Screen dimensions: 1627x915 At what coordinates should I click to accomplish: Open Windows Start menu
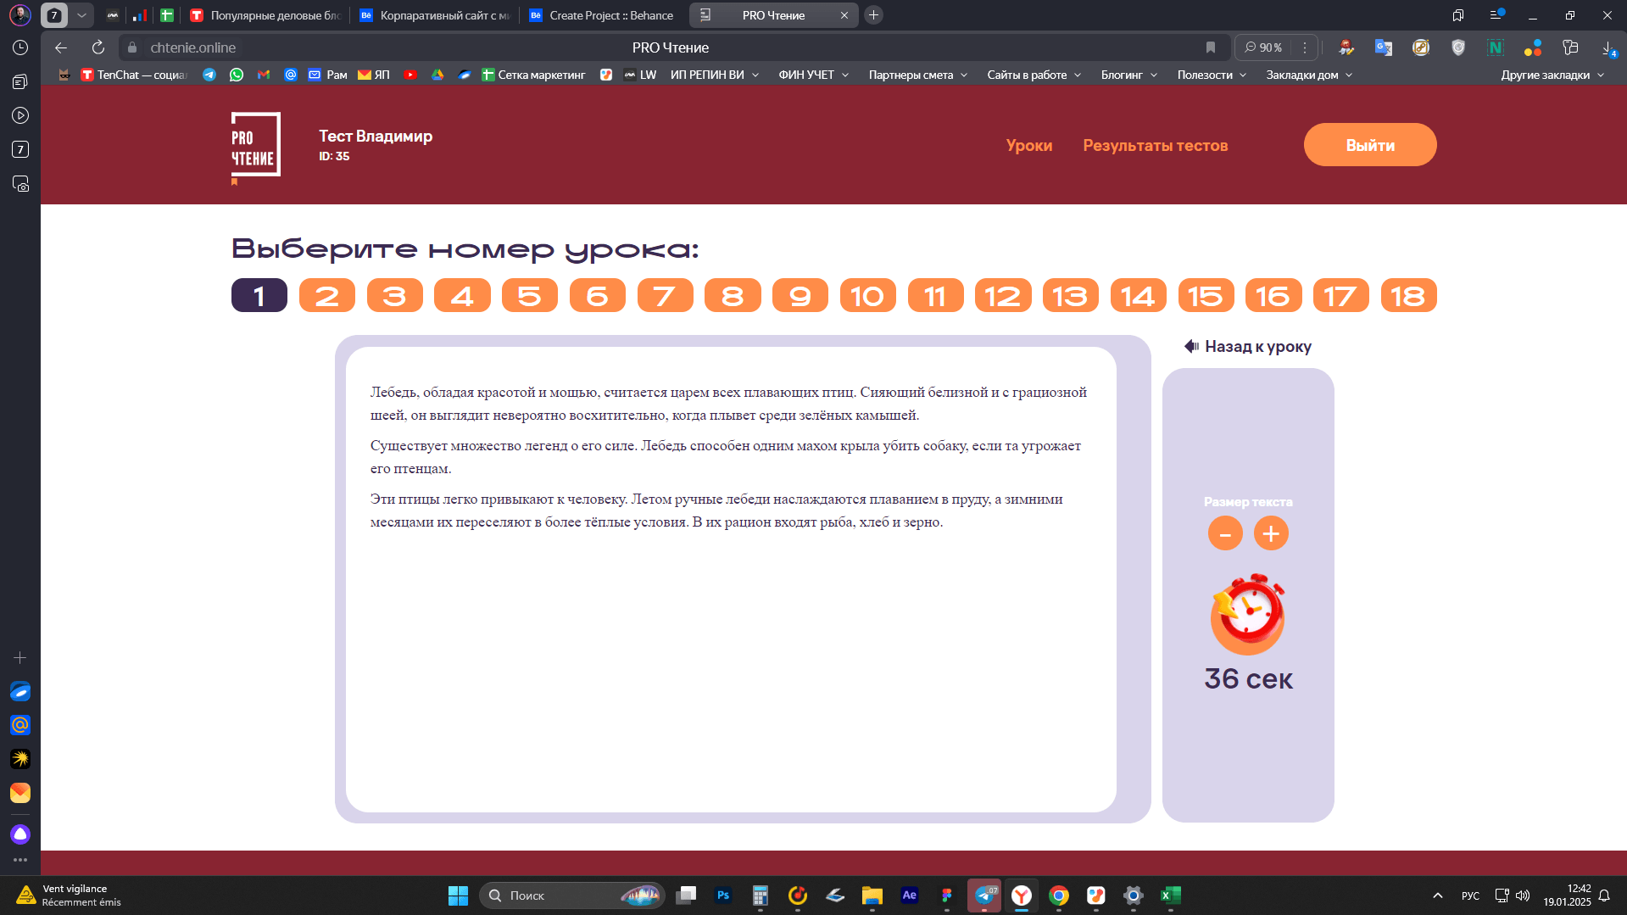point(458,895)
